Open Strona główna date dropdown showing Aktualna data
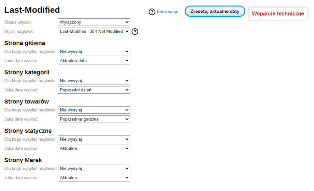This screenshot has height=191, width=314. (x=94, y=61)
